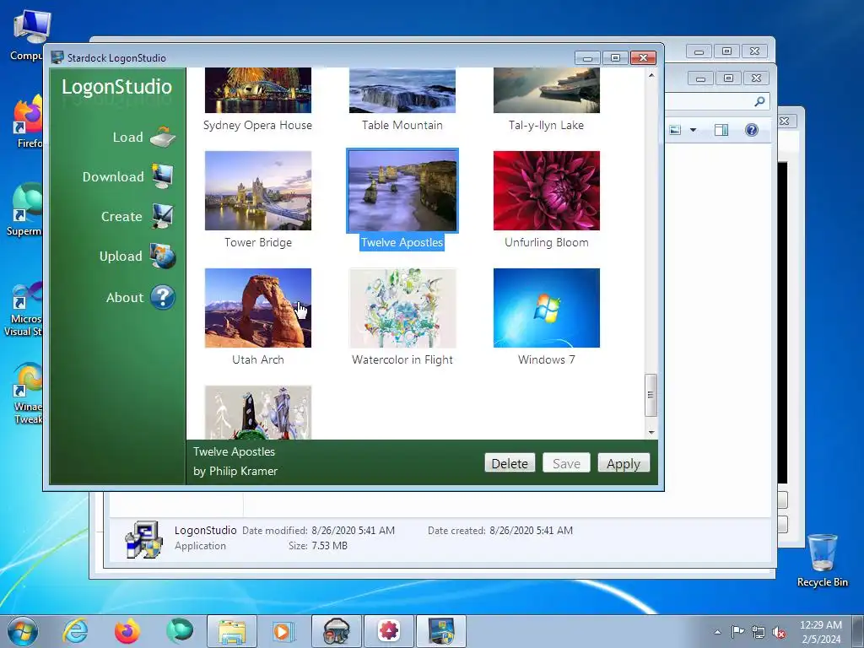Select the Watercolor in Flight thumbnail
Viewport: 864px width, 648px height.
click(402, 308)
